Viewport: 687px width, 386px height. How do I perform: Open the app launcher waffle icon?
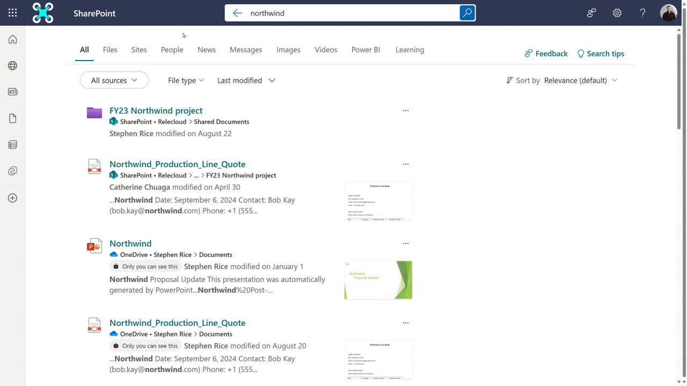(x=13, y=13)
